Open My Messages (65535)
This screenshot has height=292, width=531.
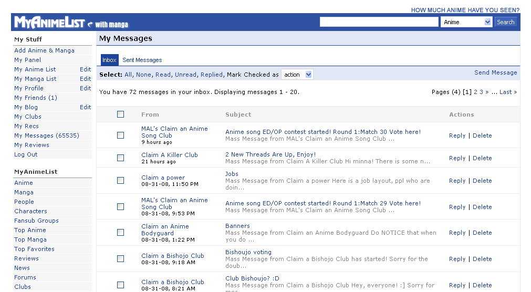coord(47,136)
